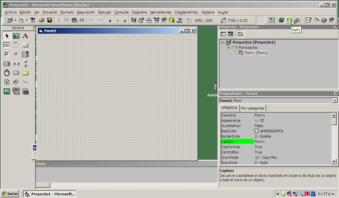Select the CheckBox control tool
This screenshot has width=339, height=198.
(7, 54)
